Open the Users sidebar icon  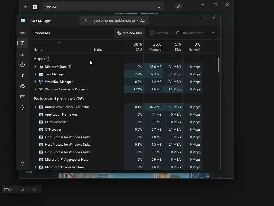(x=22, y=86)
